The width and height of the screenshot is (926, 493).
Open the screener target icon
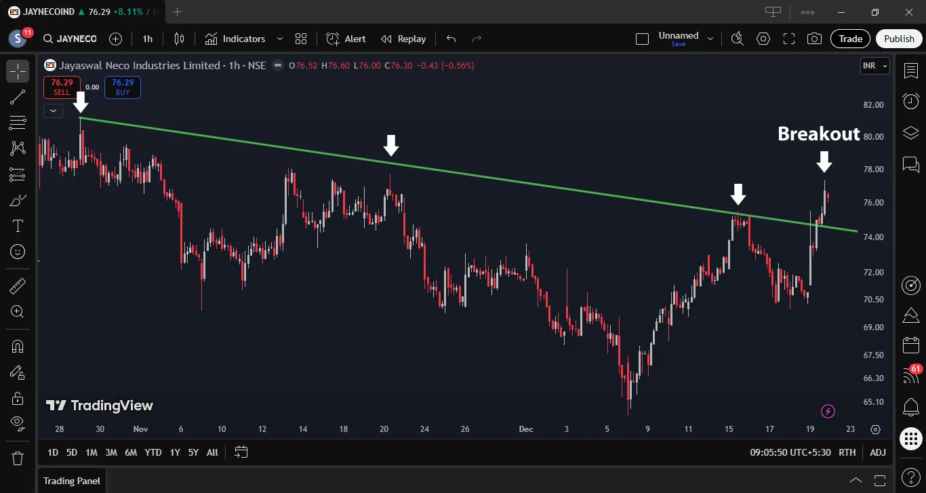point(910,285)
